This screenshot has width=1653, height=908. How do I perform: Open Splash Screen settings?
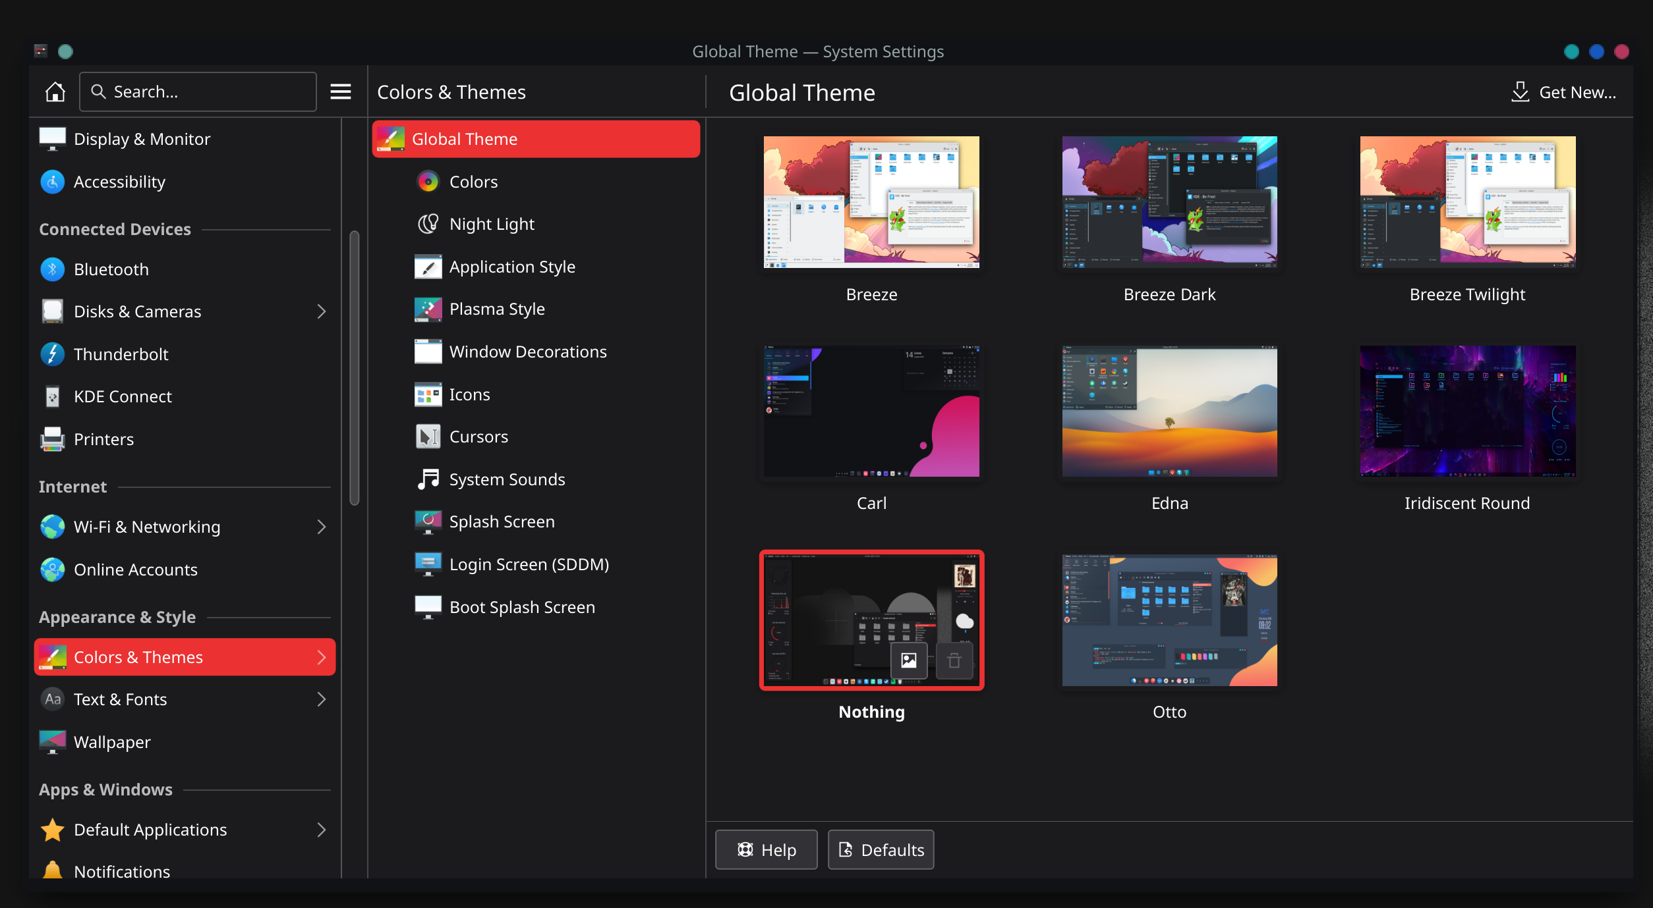(536, 521)
